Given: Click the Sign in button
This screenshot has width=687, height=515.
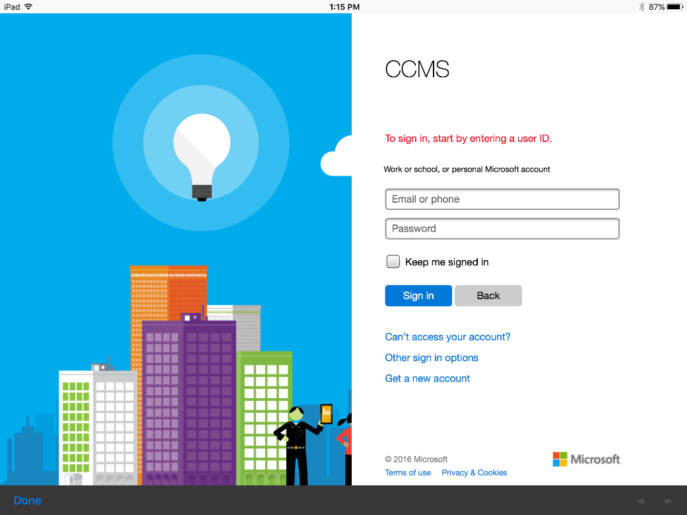Looking at the screenshot, I should 418,296.
